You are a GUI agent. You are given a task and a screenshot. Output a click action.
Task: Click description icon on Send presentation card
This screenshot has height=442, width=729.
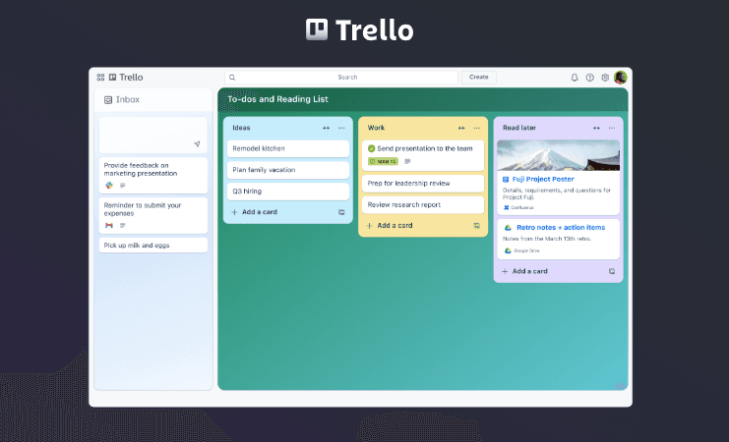[407, 161]
